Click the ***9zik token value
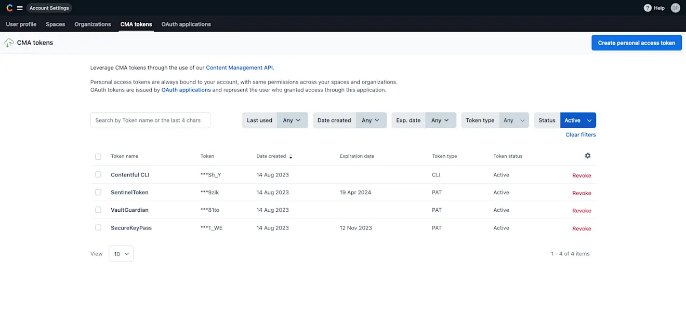Image resolution: width=686 pixels, height=327 pixels. (x=209, y=193)
